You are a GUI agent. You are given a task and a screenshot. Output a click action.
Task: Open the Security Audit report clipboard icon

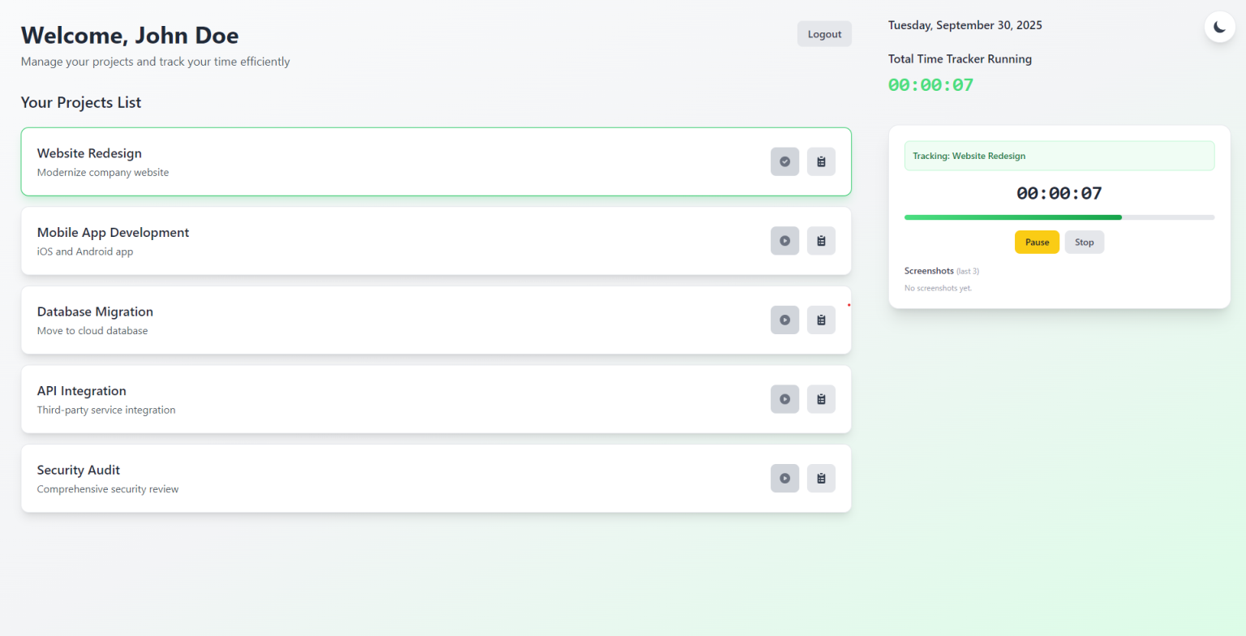[x=820, y=478]
